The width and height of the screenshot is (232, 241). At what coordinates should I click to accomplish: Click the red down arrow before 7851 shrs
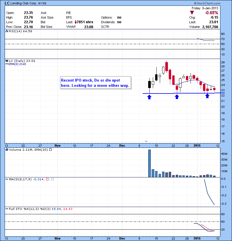click(76, 22)
